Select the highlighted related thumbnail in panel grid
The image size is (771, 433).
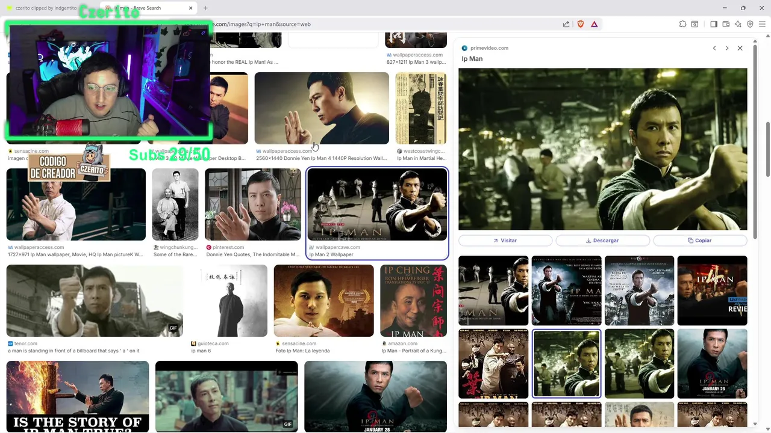pos(566,363)
